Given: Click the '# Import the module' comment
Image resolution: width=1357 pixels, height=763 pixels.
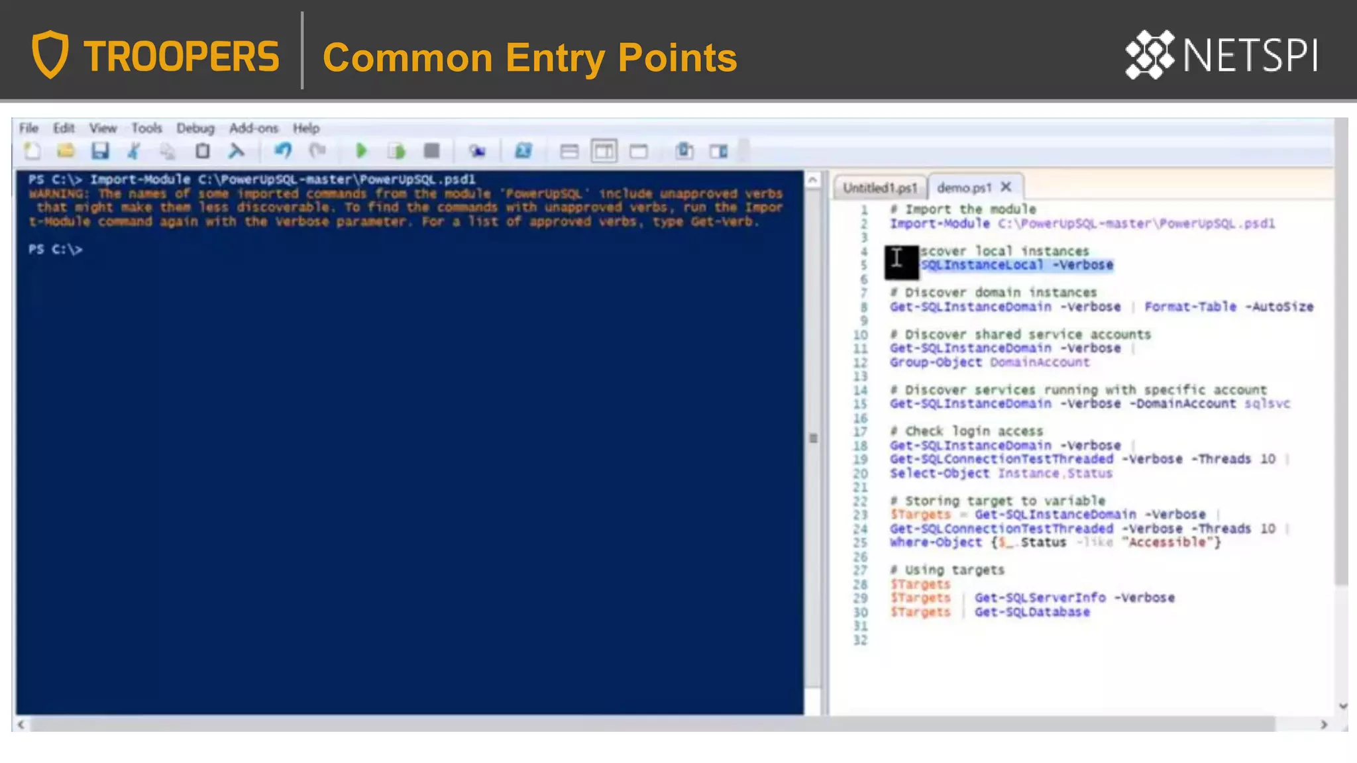Looking at the screenshot, I should 963,209.
